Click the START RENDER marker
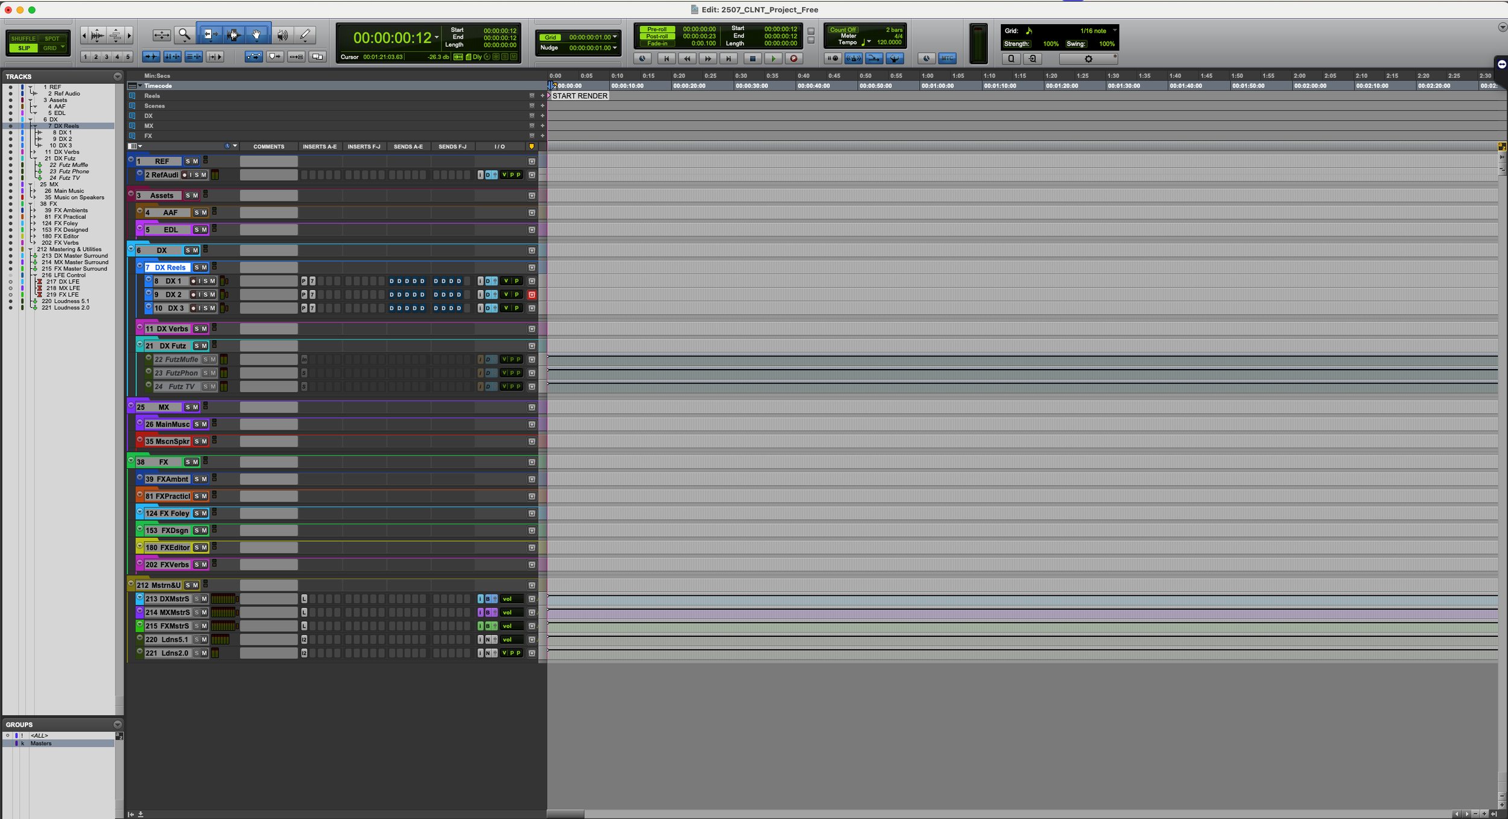 (578, 95)
